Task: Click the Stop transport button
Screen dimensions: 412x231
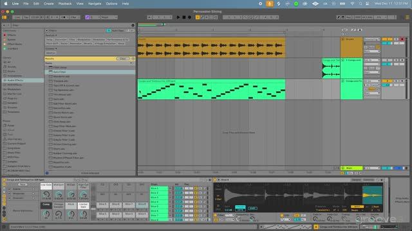Action: (x=184, y=17)
